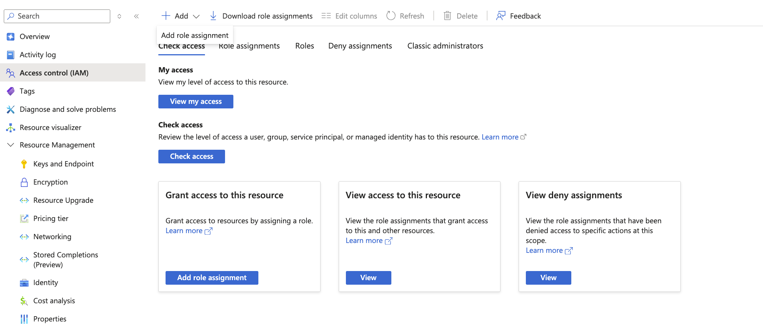Click the 'My access' heading text
Screen dimensions: 763x326
(x=176, y=70)
